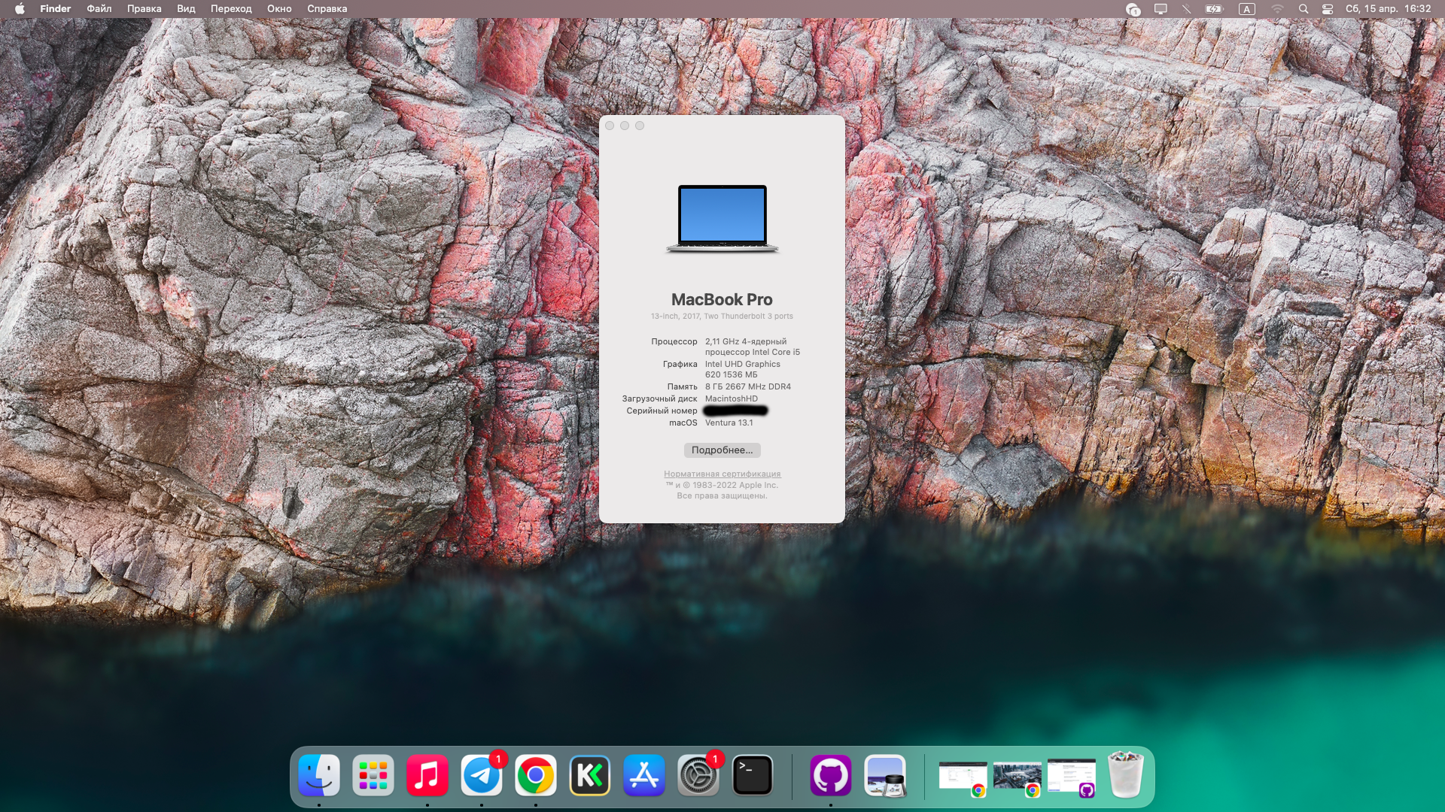Restore minimized GitHub Desktop window in Dock

1072,777
